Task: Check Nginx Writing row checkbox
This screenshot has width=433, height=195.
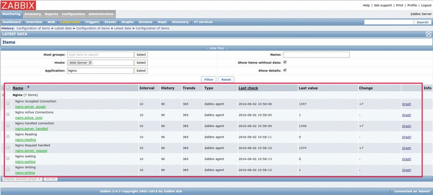Action: (x=8, y=169)
